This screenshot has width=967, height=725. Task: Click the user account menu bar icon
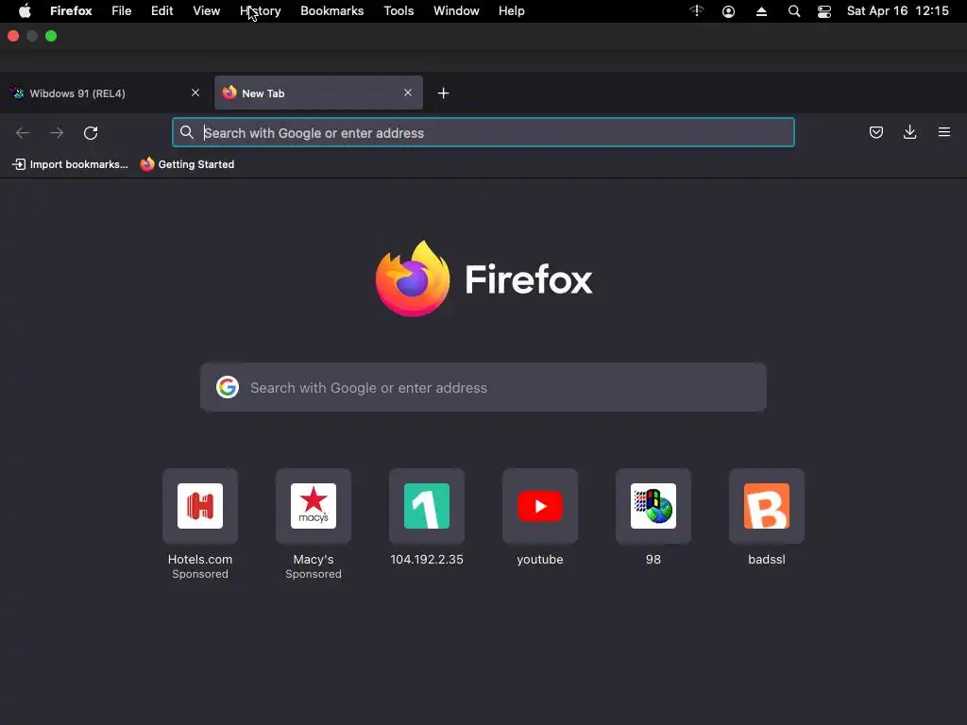coord(728,11)
